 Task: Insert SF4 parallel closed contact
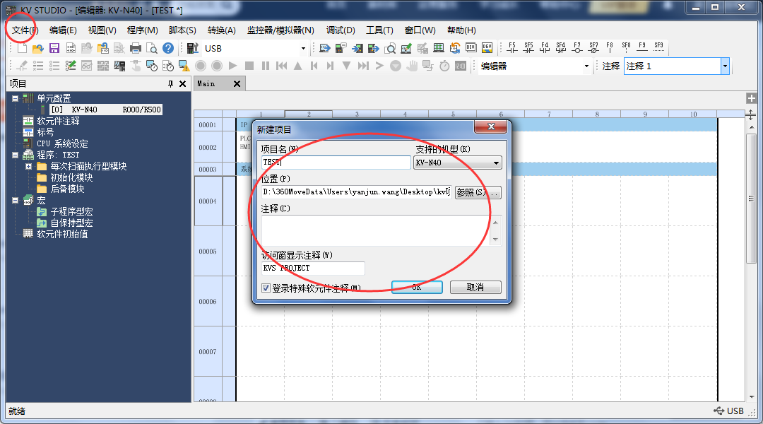(561, 47)
